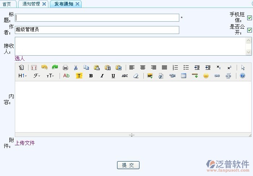
Task: Close the 通知管理 tab
Action: (44, 4)
